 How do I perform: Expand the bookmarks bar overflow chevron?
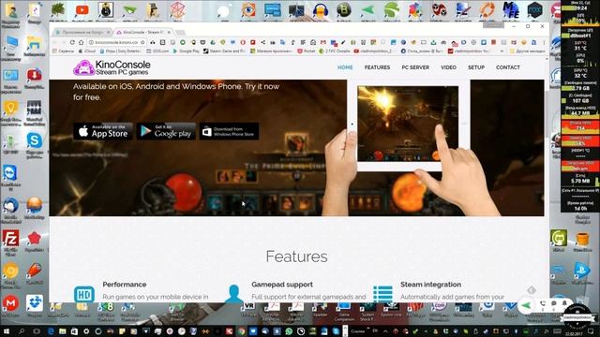pyautogui.click(x=502, y=51)
